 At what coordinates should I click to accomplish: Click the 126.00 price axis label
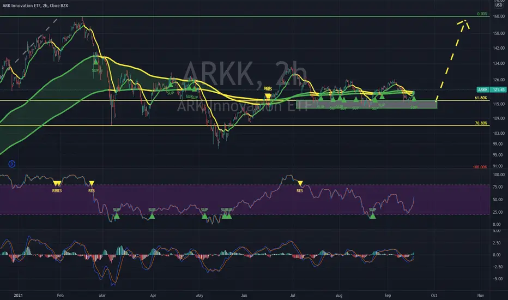(x=499, y=80)
